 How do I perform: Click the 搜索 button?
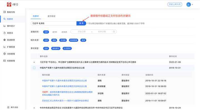point(81,23)
